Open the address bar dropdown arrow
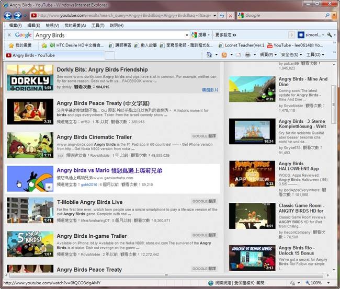 [214, 16]
